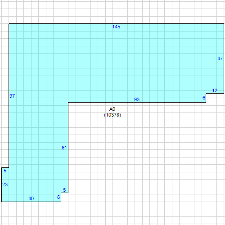Click the dimension 93 on the inner edge
Viewport: 225px width, 225px height.
(137, 99)
